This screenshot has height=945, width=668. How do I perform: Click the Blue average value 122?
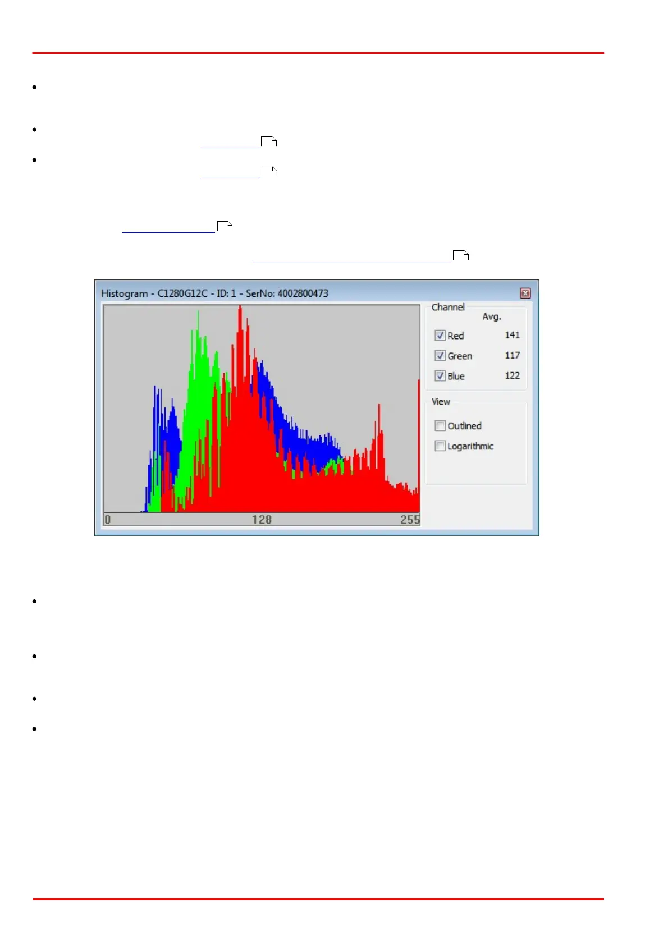[x=512, y=375]
